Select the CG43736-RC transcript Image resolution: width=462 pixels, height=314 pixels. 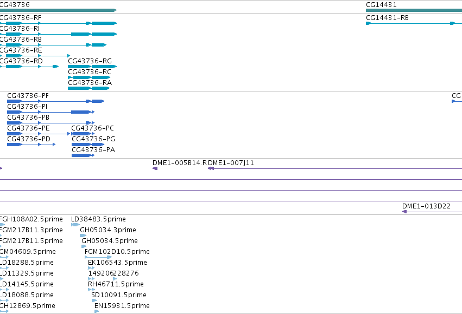coord(89,77)
